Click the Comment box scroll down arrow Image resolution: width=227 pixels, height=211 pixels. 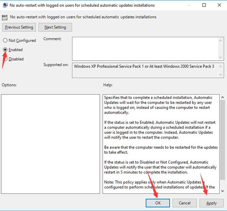(x=221, y=57)
